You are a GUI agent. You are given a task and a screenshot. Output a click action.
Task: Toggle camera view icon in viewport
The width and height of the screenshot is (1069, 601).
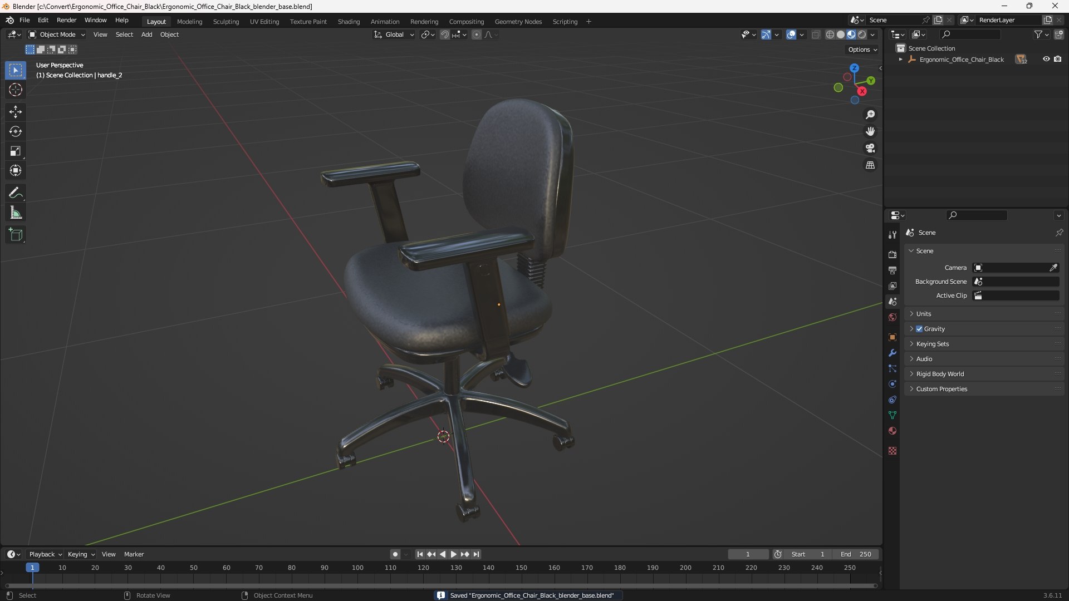click(870, 148)
